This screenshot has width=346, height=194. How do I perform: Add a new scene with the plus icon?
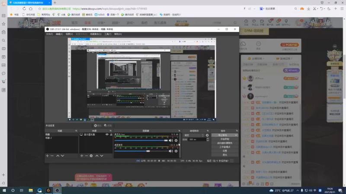[47, 156]
